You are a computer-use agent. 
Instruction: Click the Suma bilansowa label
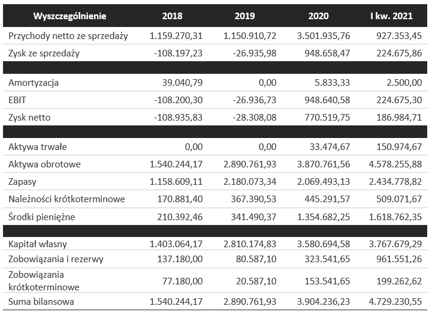(41, 302)
